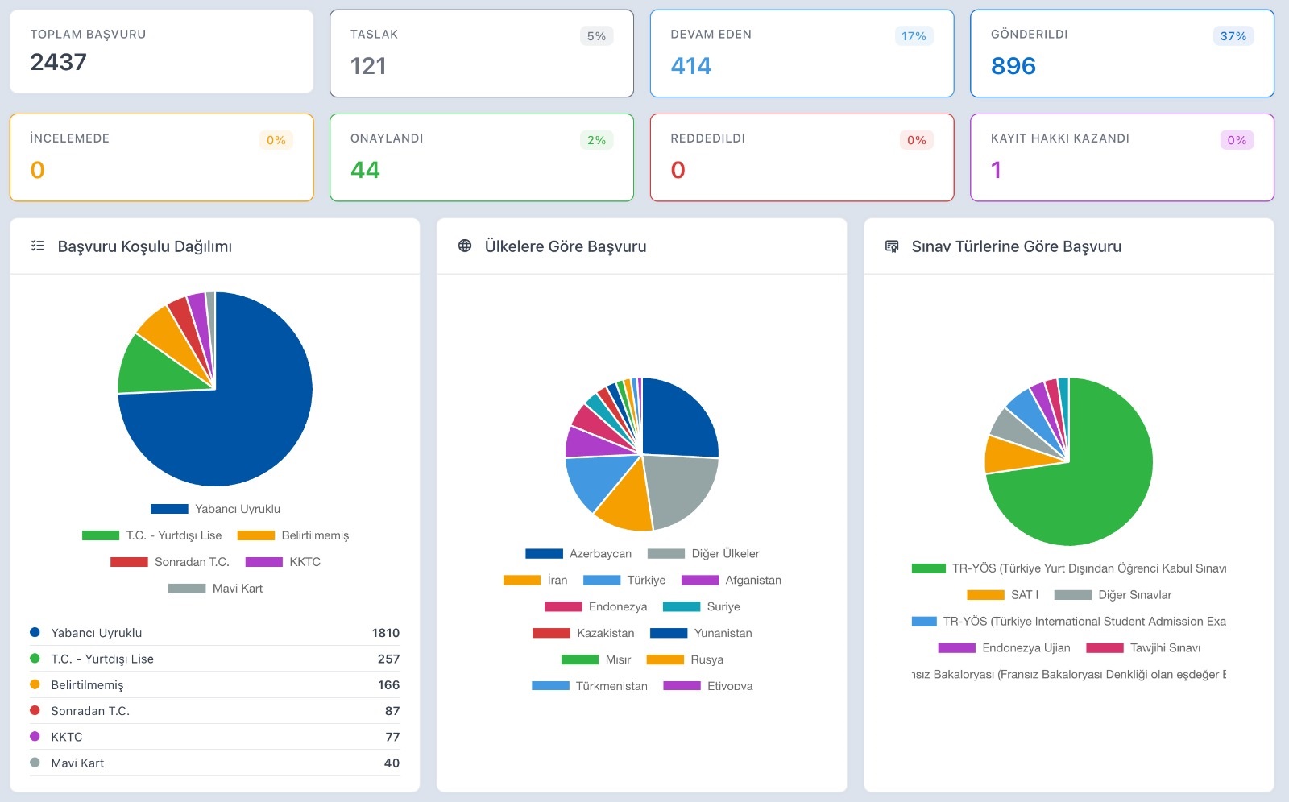
Task: Toggle Kazakistan legend entry
Action: tap(584, 633)
